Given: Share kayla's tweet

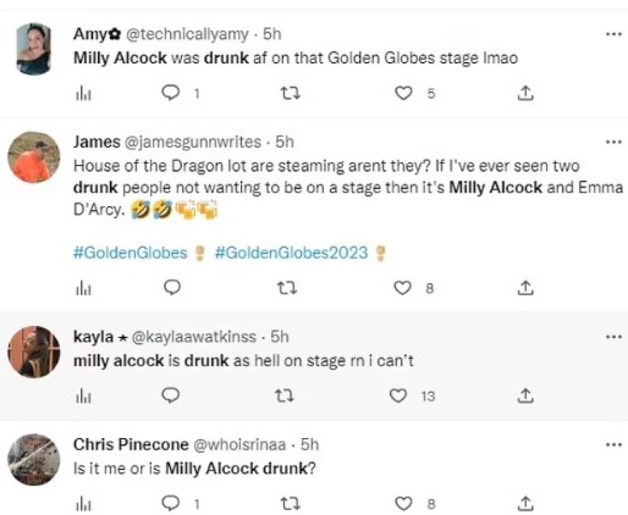Looking at the screenshot, I should 525,395.
